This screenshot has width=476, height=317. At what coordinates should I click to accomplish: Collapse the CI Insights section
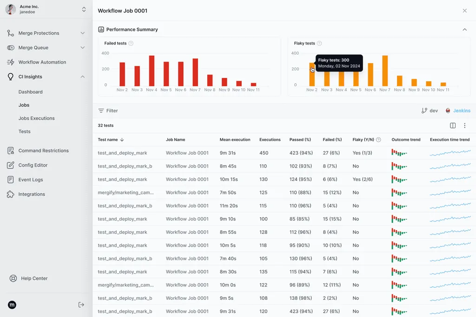[x=82, y=77]
